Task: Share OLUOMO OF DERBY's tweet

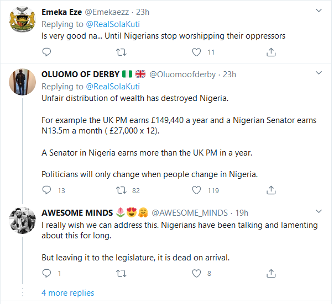Action: click(x=271, y=190)
